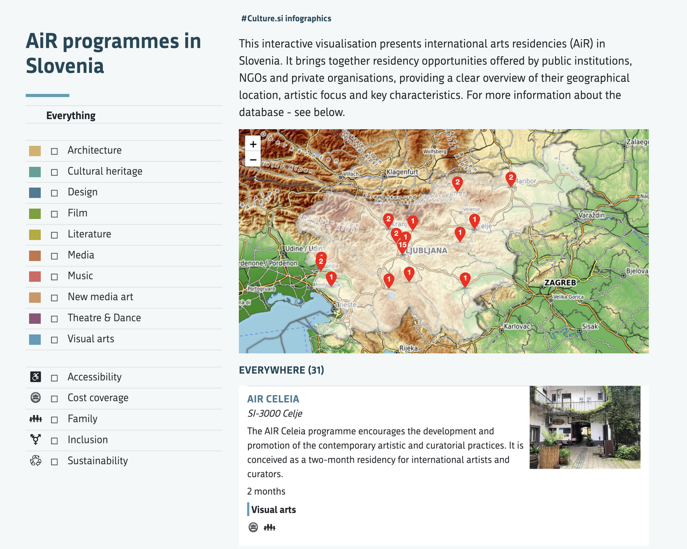The image size is (687, 549).
Task: Open the AIR Celeia courtyard photo thumbnail
Action: click(585, 427)
